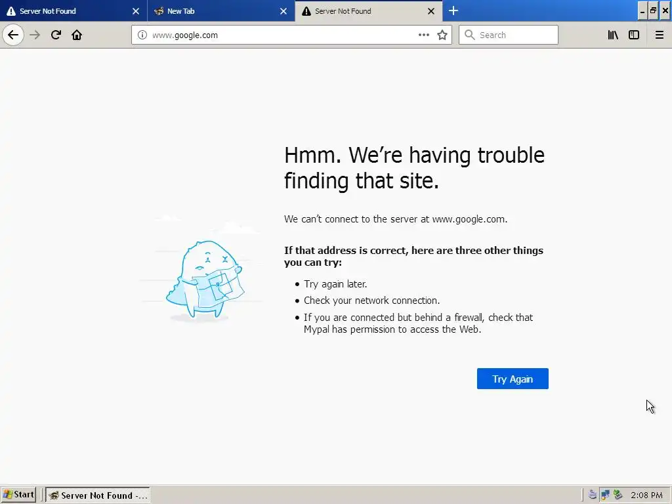This screenshot has height=504, width=672.
Task: Click the Try Again button
Action: [x=513, y=379]
